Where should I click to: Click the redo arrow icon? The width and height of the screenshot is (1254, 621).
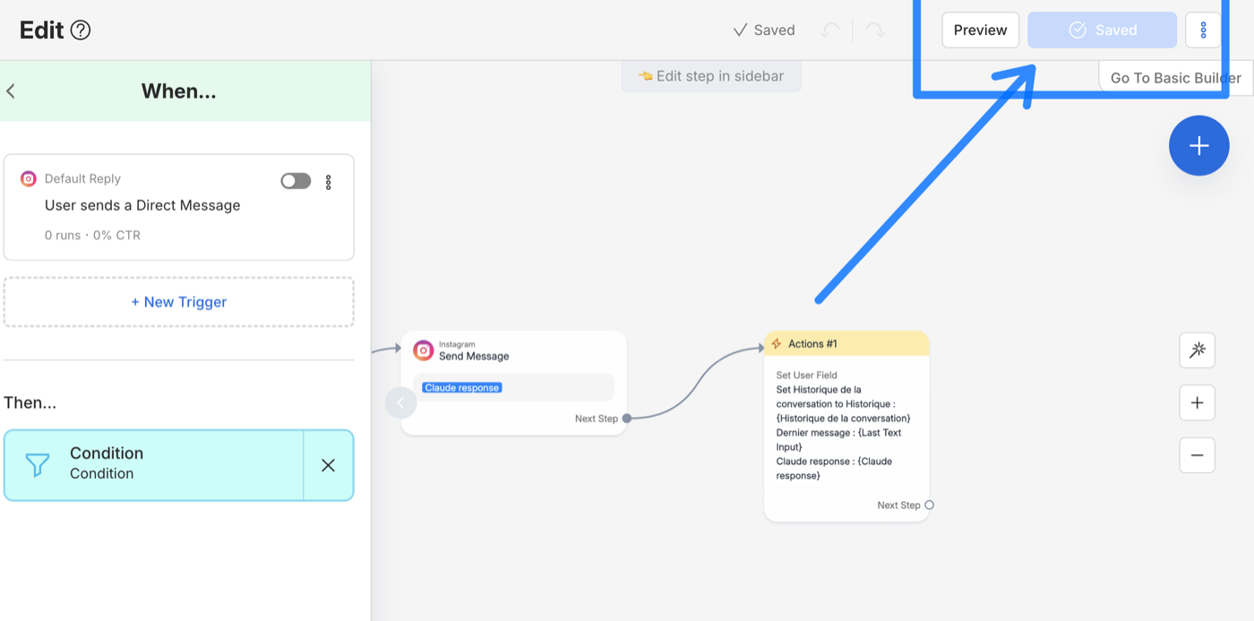tap(875, 30)
